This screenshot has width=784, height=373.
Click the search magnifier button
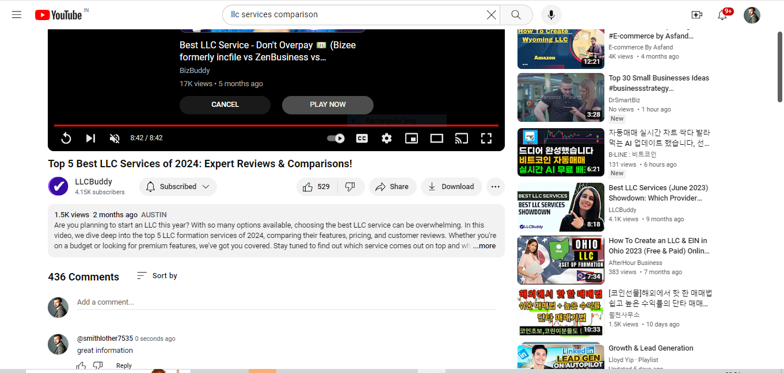tap(516, 15)
